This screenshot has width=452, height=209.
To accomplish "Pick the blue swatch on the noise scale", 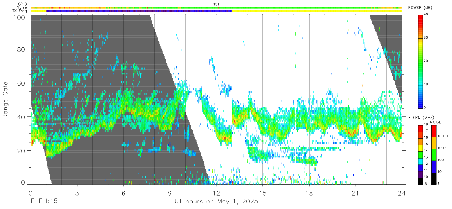I will coord(433,166).
